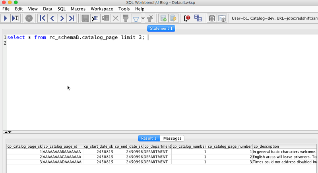Image resolution: width=318 pixels, height=173 pixels.
Task: Select the Statement 1 tab
Action: click(x=161, y=29)
